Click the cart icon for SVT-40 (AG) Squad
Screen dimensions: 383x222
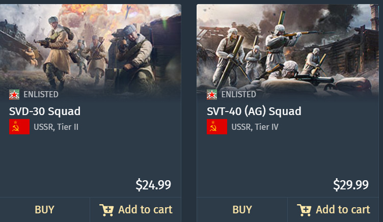point(304,210)
